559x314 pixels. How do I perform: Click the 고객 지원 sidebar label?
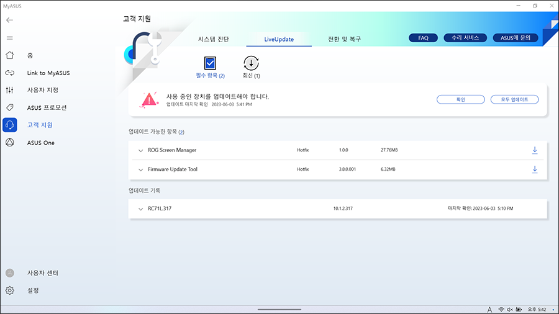click(x=40, y=125)
